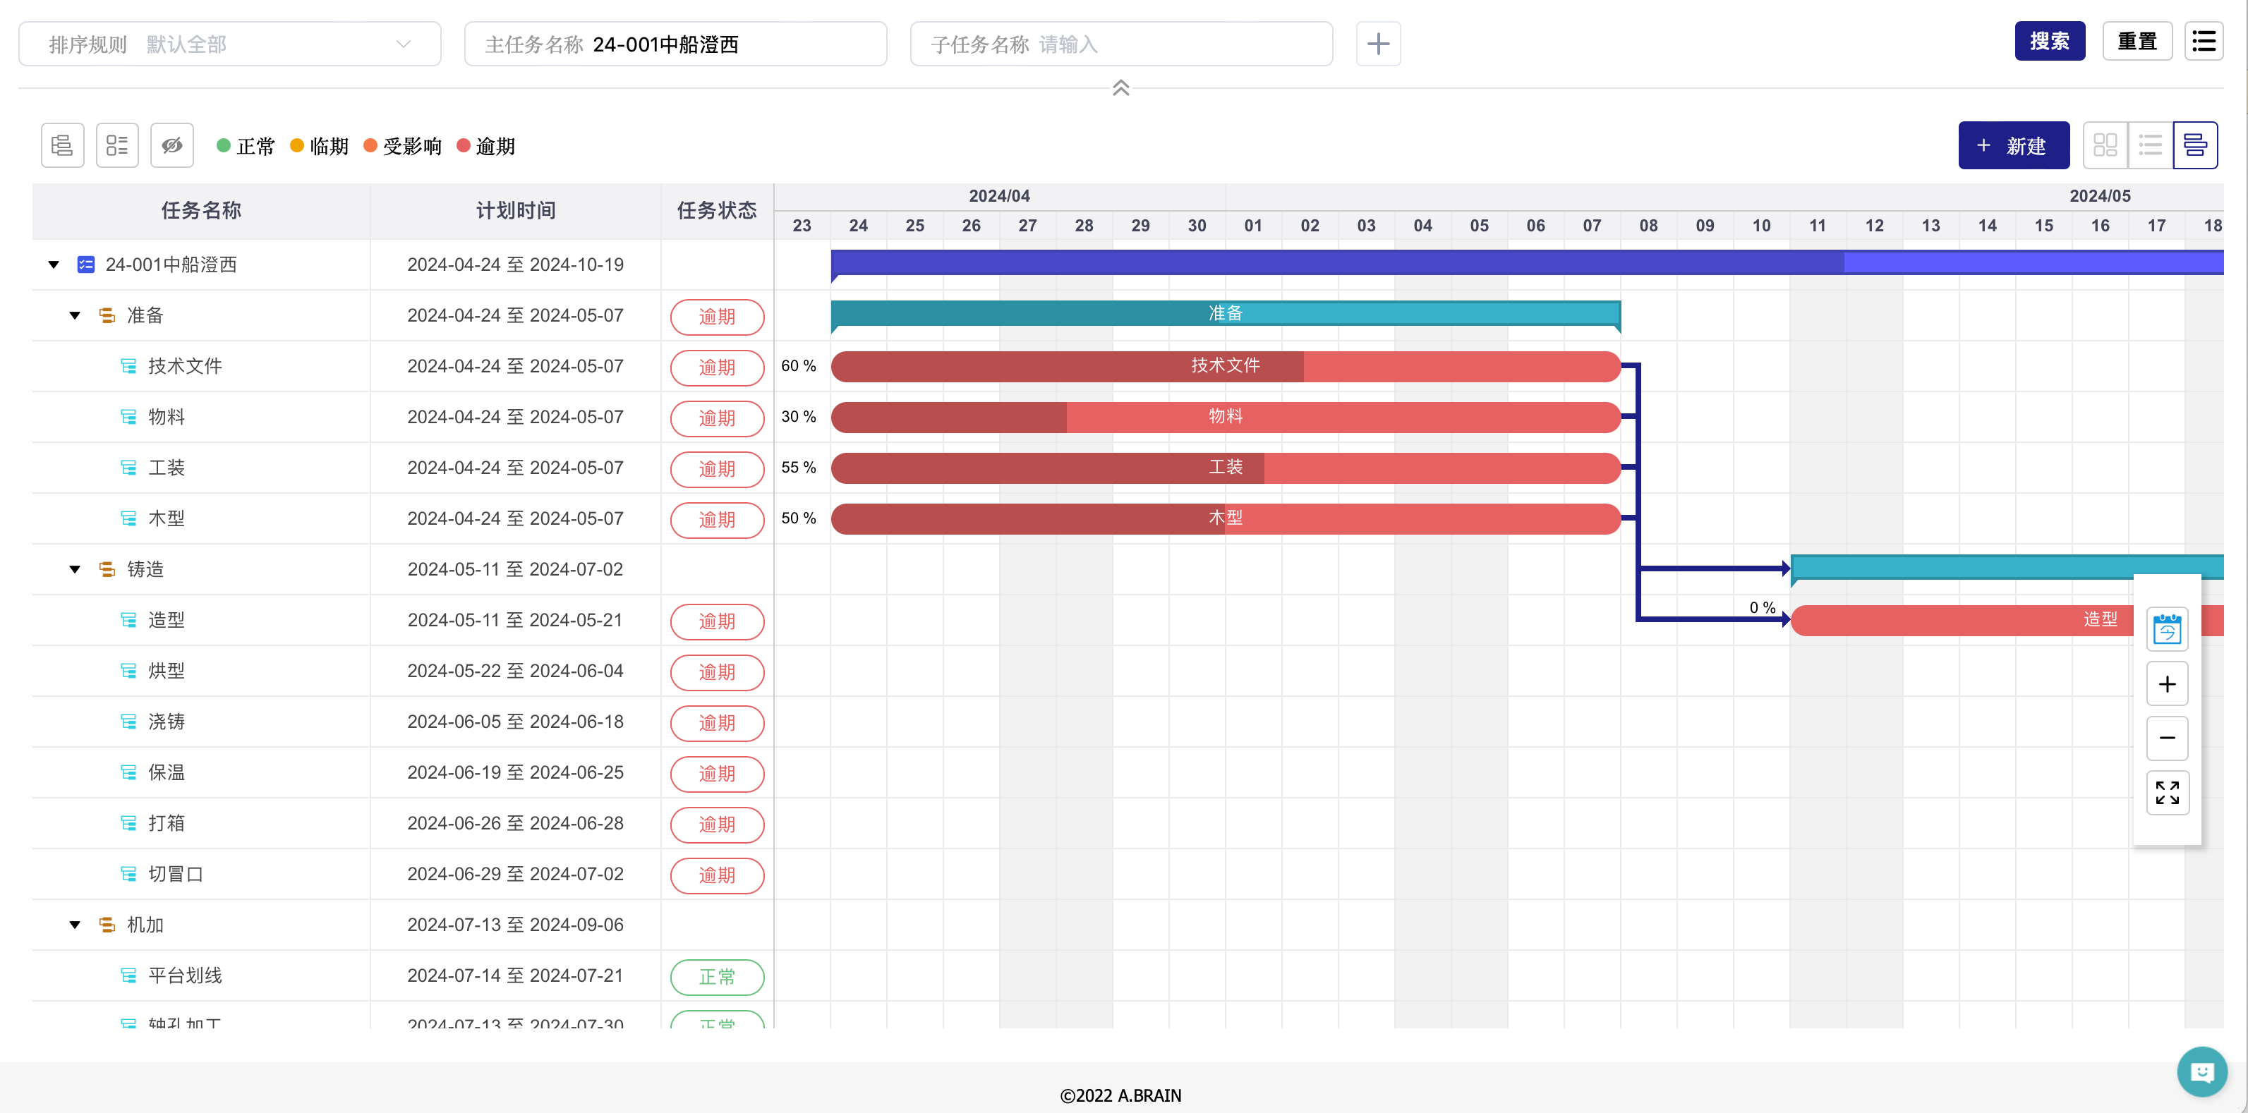
Task: Click the 搜索 button
Action: [x=2049, y=41]
